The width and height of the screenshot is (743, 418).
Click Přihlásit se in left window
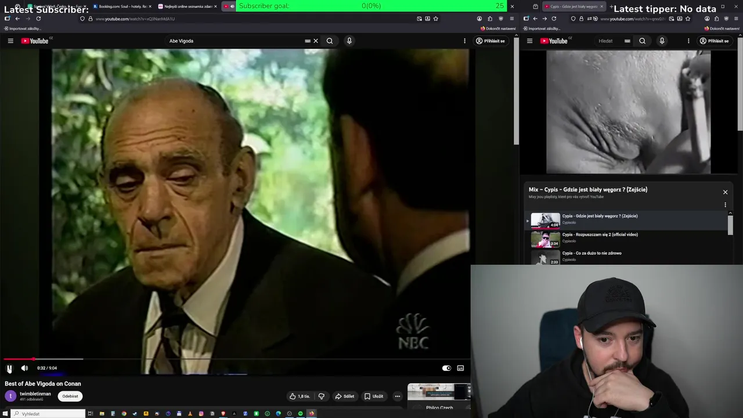(x=490, y=41)
